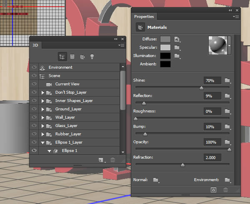Open Roughness texture folder icon
This screenshot has height=204, width=250.
227,111
